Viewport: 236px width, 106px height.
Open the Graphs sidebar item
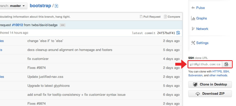(x=201, y=18)
